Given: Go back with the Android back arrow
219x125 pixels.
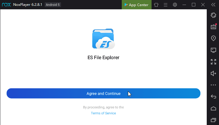Looking at the screenshot, I should pos(213,96).
